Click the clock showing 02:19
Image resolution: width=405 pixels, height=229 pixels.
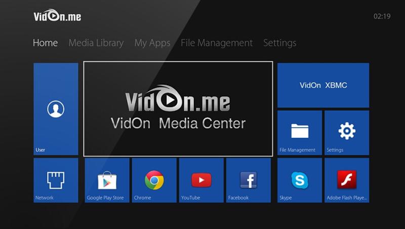382,16
